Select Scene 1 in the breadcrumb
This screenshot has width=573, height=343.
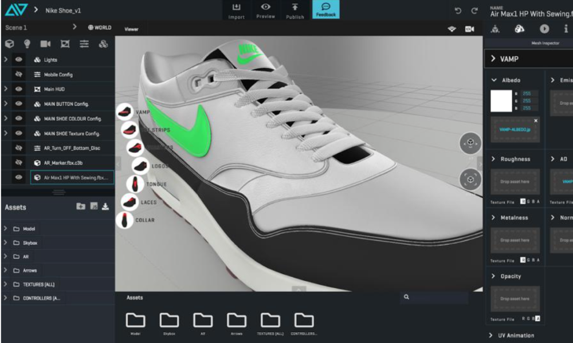[x=16, y=27]
